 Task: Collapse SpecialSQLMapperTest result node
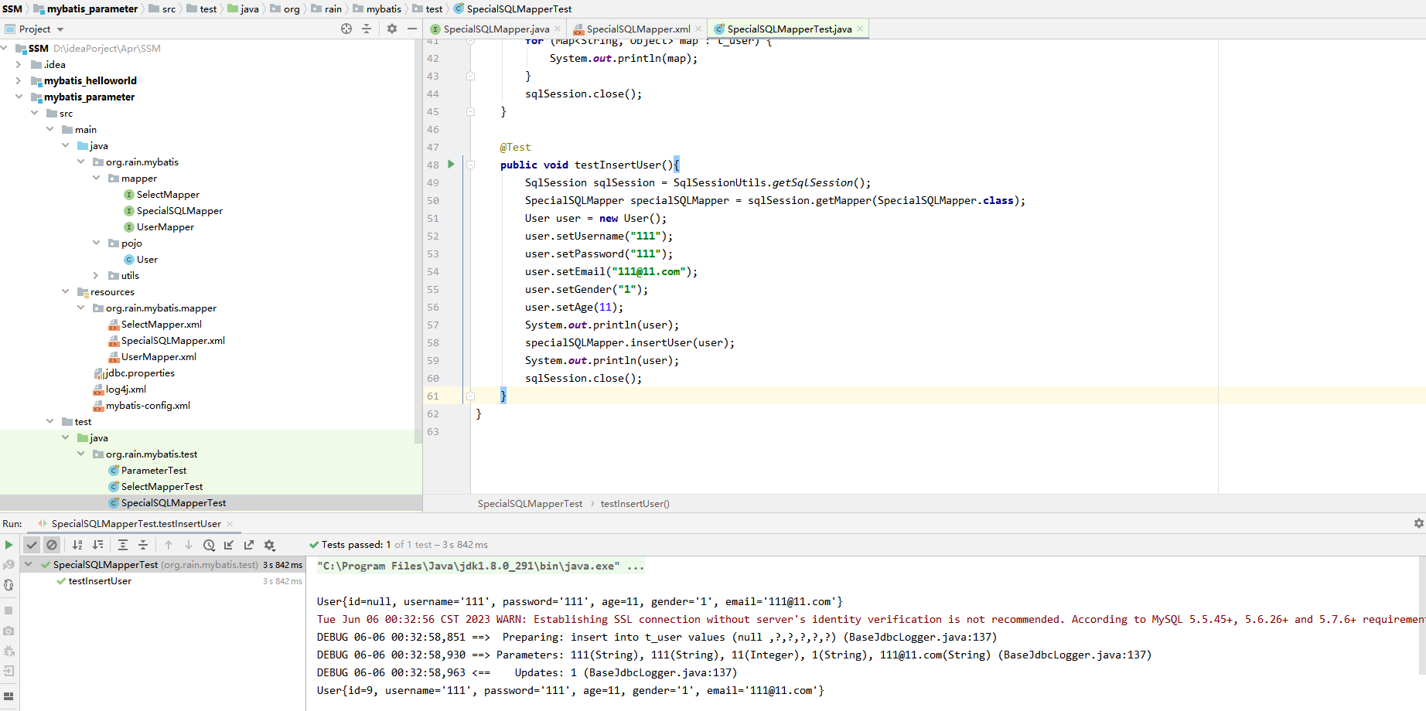pos(29,564)
